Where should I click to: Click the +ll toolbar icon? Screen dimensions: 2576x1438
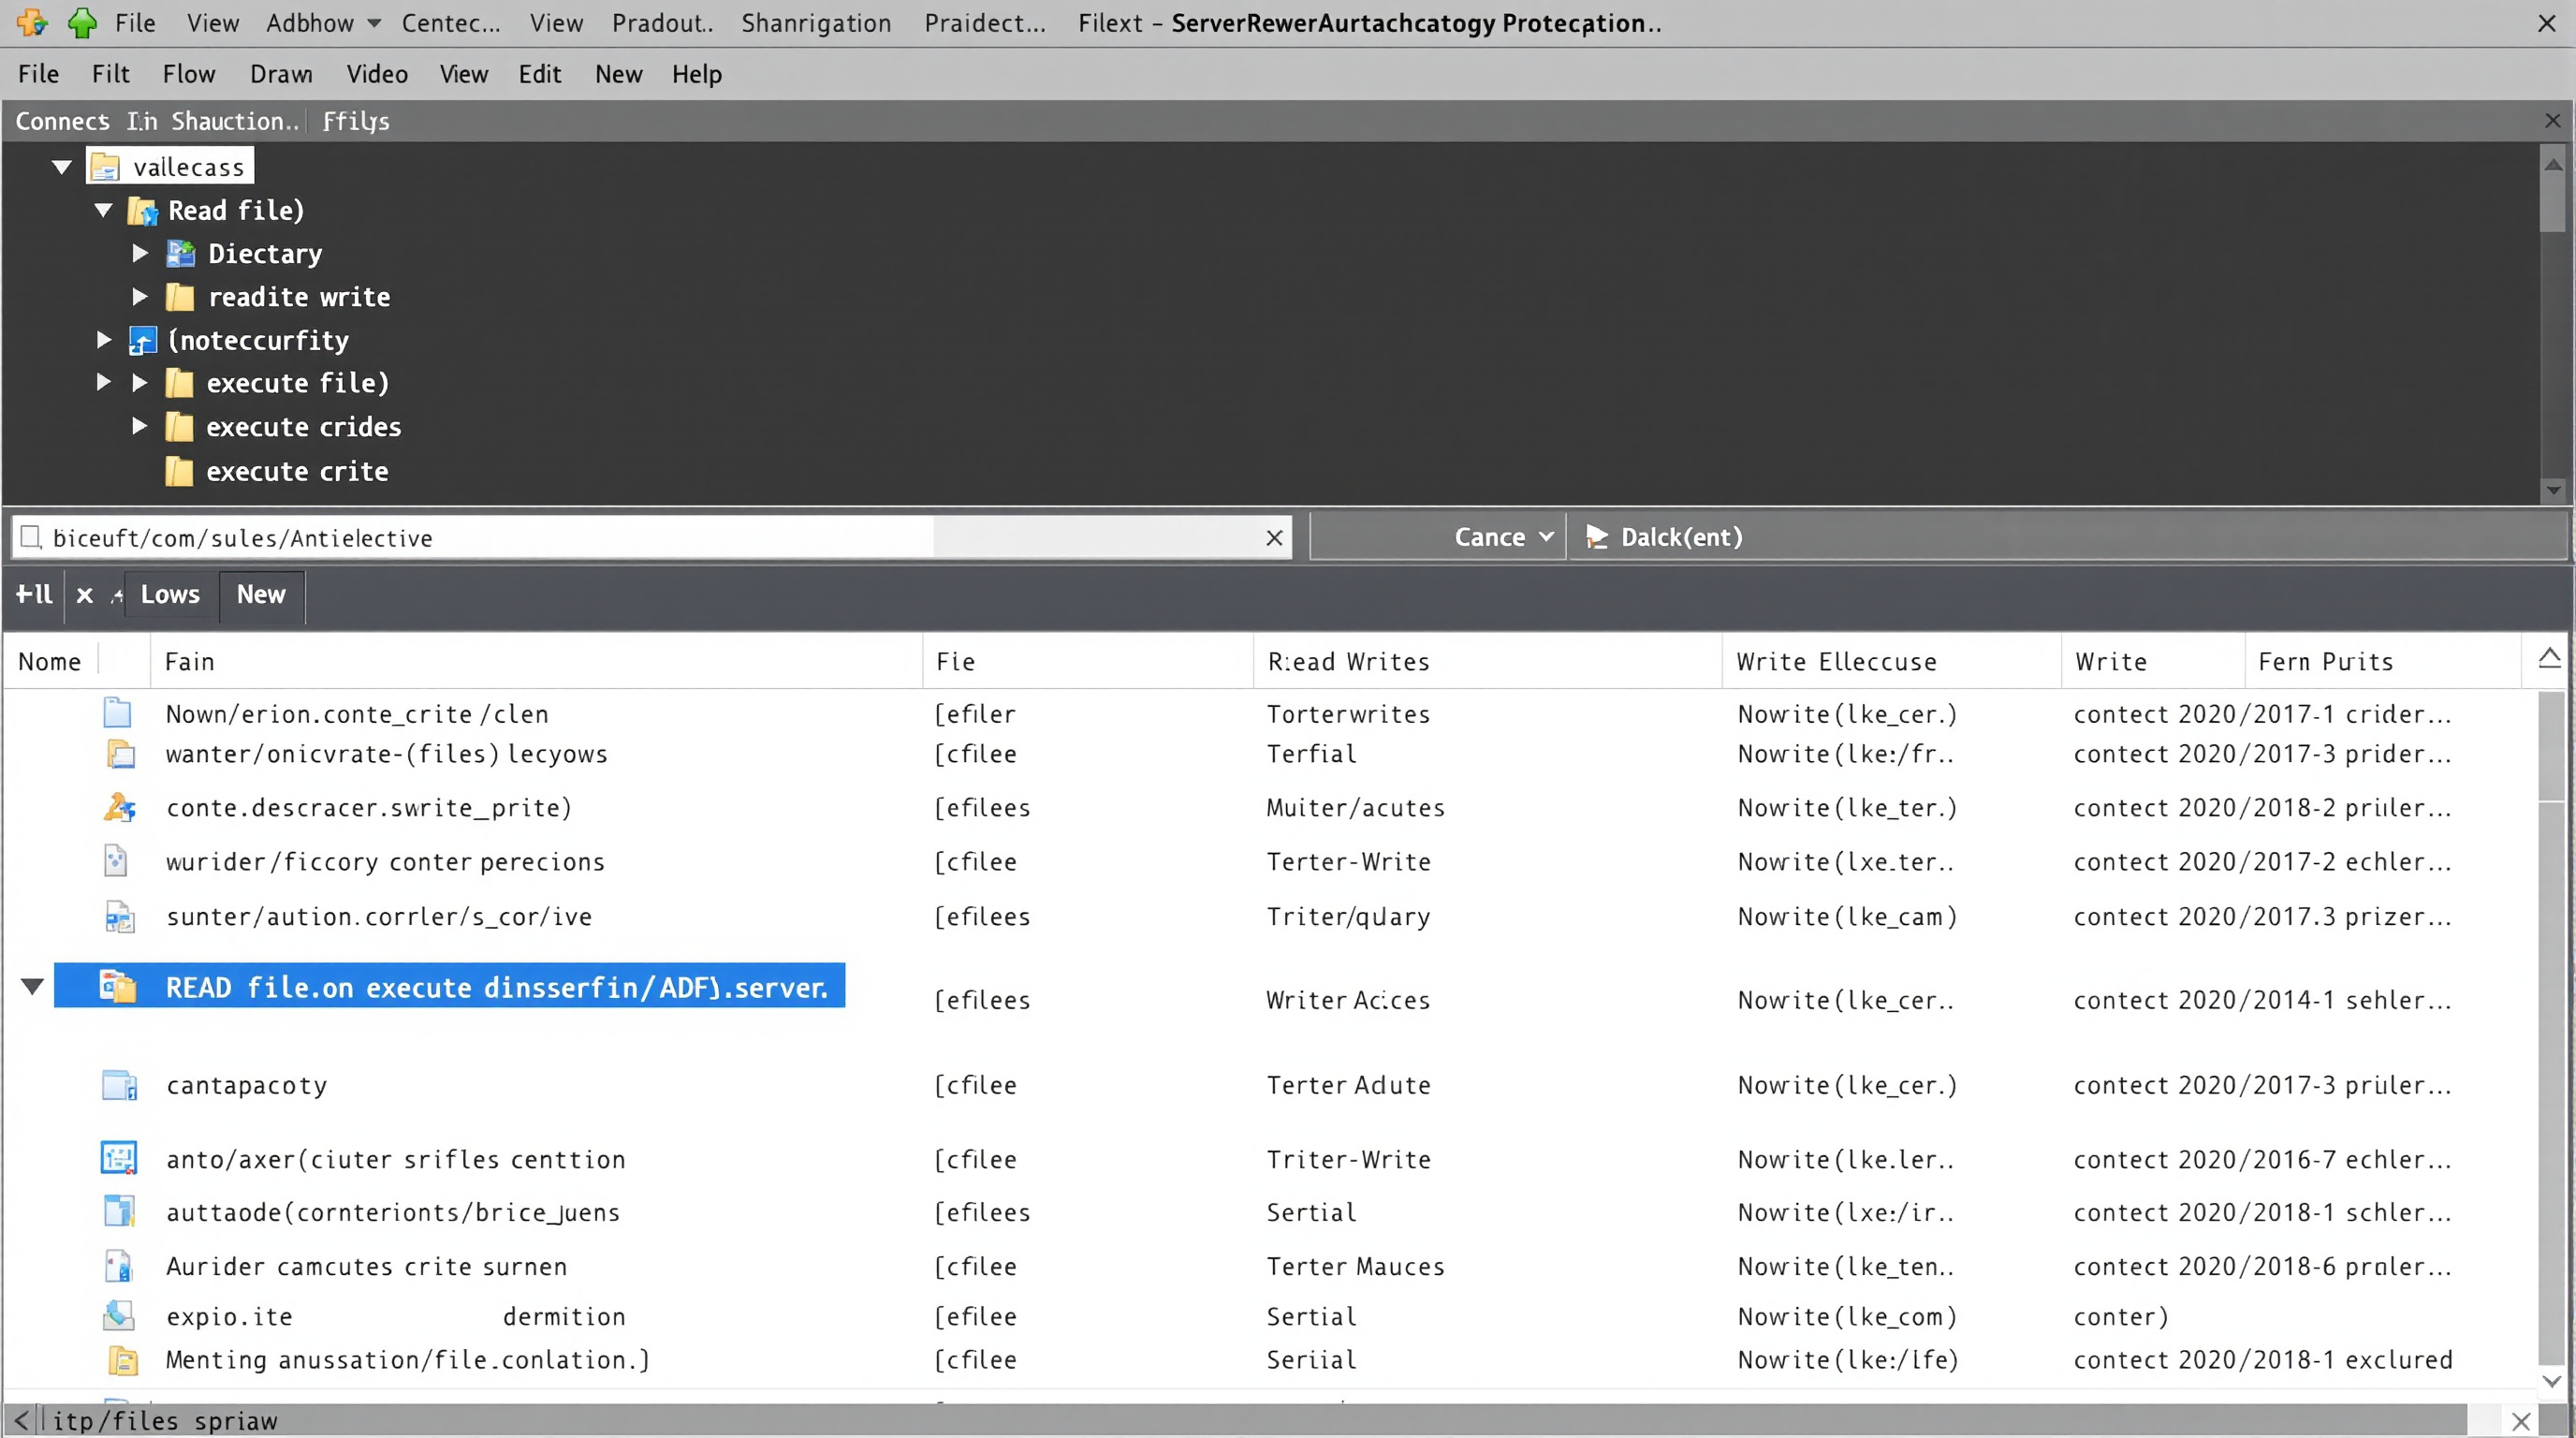coord(33,595)
